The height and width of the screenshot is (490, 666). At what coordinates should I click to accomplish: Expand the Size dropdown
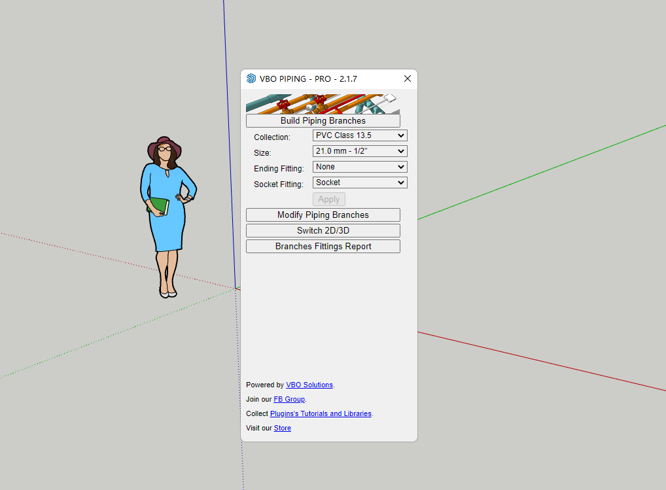[360, 151]
